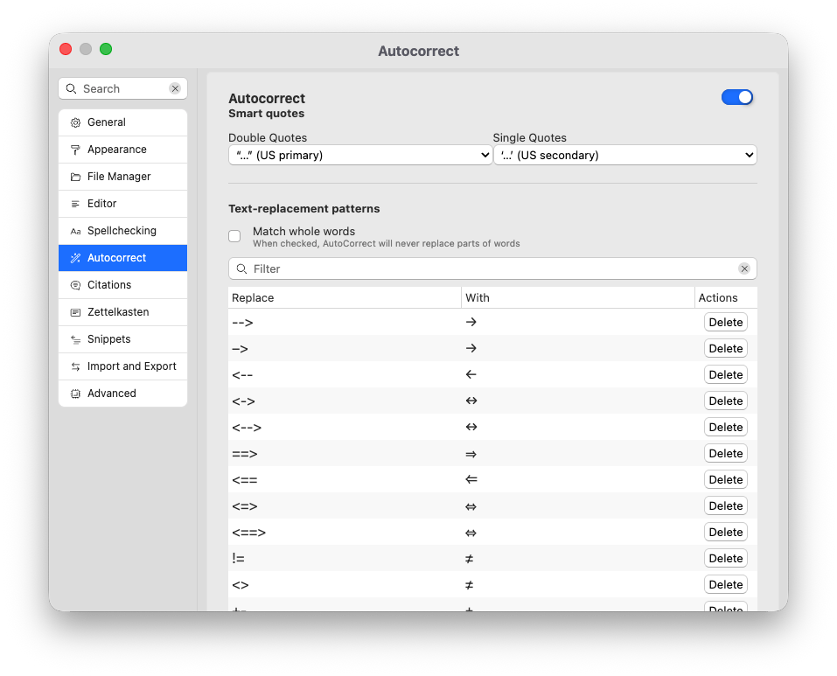Click the Citations speech bubble icon
Image resolution: width=837 pixels, height=676 pixels.
(x=75, y=286)
